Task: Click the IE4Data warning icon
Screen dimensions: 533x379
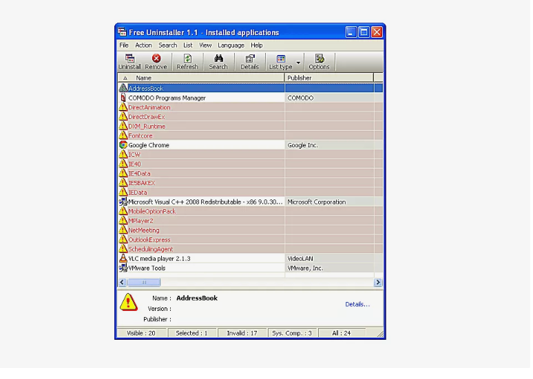Action: (x=123, y=173)
